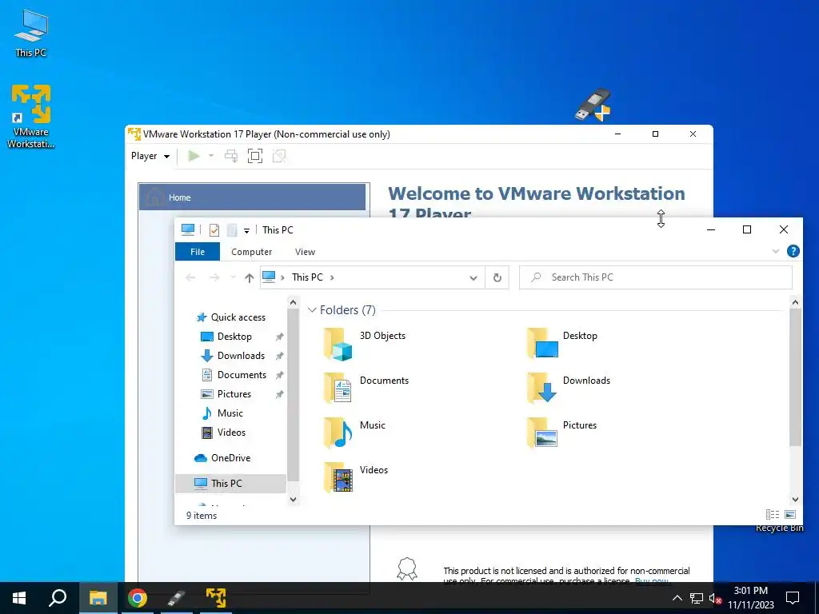The image size is (819, 614).
Task: Open Desktop in Quick access list
Action: coord(234,337)
